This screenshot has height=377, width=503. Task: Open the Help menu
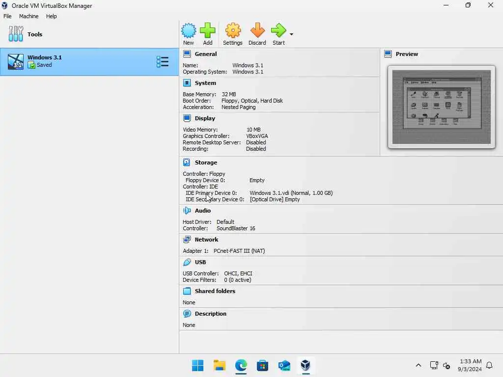pyautogui.click(x=51, y=16)
